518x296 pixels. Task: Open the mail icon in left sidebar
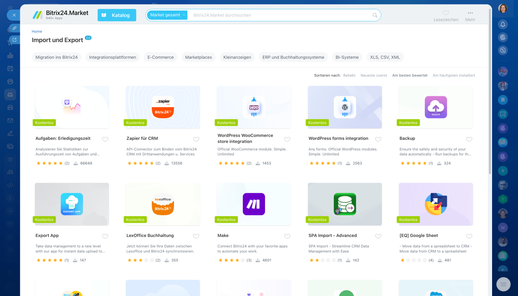[10, 120]
